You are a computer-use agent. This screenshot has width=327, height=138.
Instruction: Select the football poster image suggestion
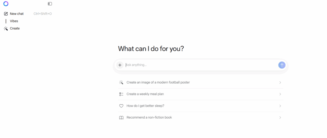coord(158,82)
